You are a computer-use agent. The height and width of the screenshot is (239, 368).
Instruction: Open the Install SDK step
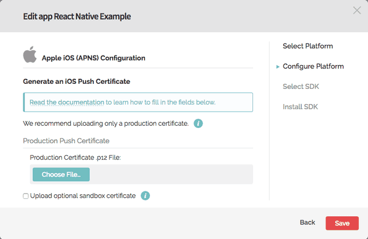click(x=300, y=107)
